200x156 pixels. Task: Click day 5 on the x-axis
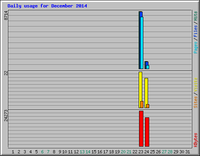coord(36,152)
